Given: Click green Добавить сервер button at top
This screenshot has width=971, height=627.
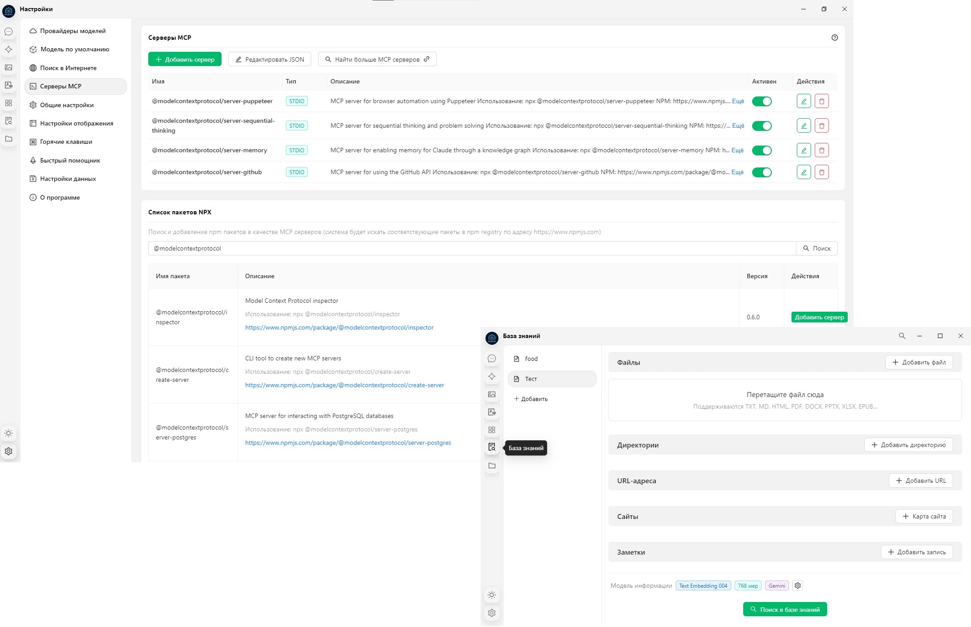Looking at the screenshot, I should [185, 59].
